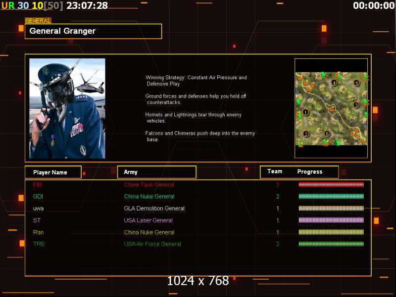Click start position 4 on the minimap
Image resolution: width=396 pixels, height=297 pixels.
(x=335, y=83)
